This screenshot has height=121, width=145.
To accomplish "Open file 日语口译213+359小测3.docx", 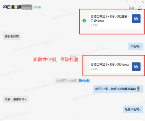I will point(116,67).
